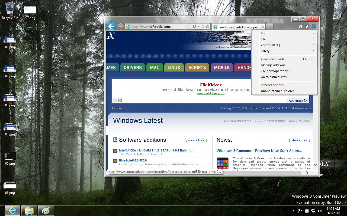Open favorites with the star icon
This screenshot has width=347, height=216.
(307, 26)
